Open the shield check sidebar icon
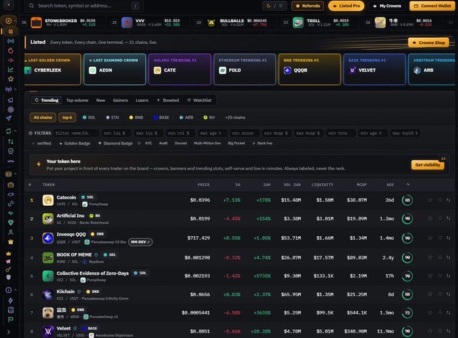Screen dimensions: 458x338 pyautogui.click(x=11, y=151)
